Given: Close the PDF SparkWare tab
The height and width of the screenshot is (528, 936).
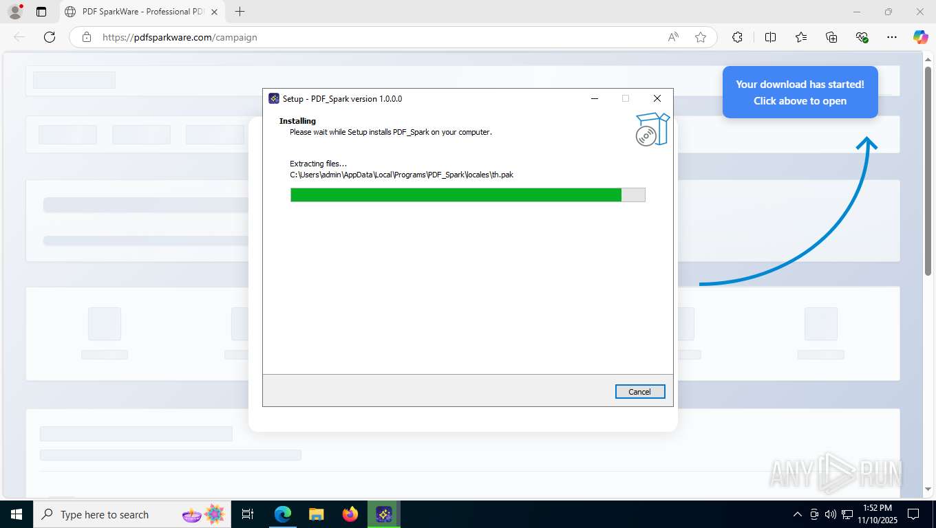Looking at the screenshot, I should click(214, 12).
